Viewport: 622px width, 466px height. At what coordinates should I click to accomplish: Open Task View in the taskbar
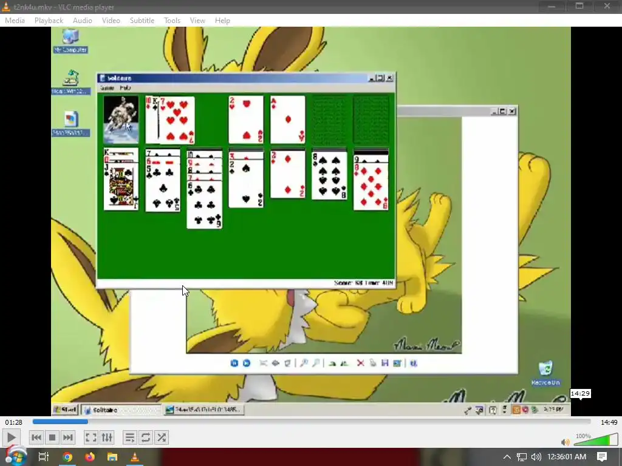(x=43, y=457)
